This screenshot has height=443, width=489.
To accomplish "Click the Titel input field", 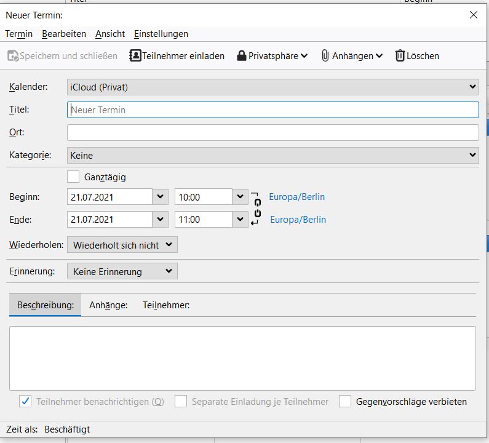I will (272, 110).
